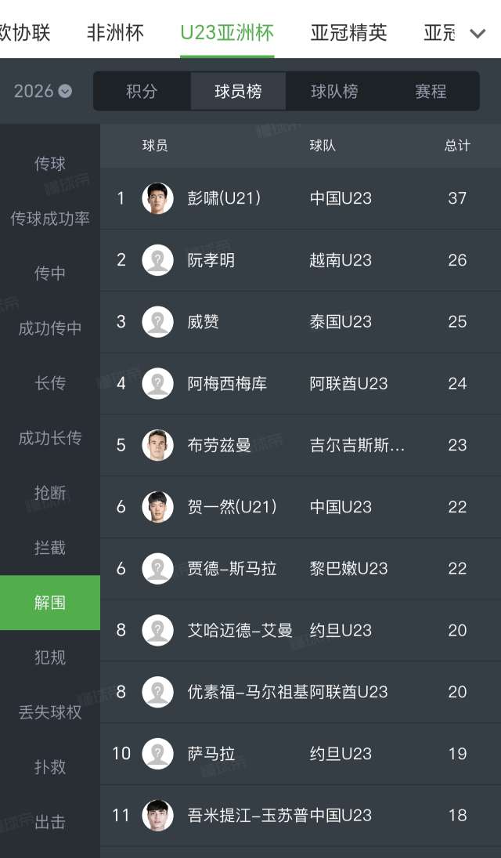
Task: Tap placeholder avatar icon for 阮孝明
Action: (x=157, y=260)
